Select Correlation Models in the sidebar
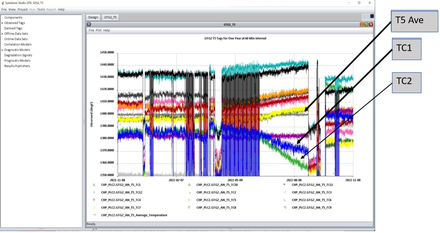The image size is (440, 233). pyautogui.click(x=18, y=44)
